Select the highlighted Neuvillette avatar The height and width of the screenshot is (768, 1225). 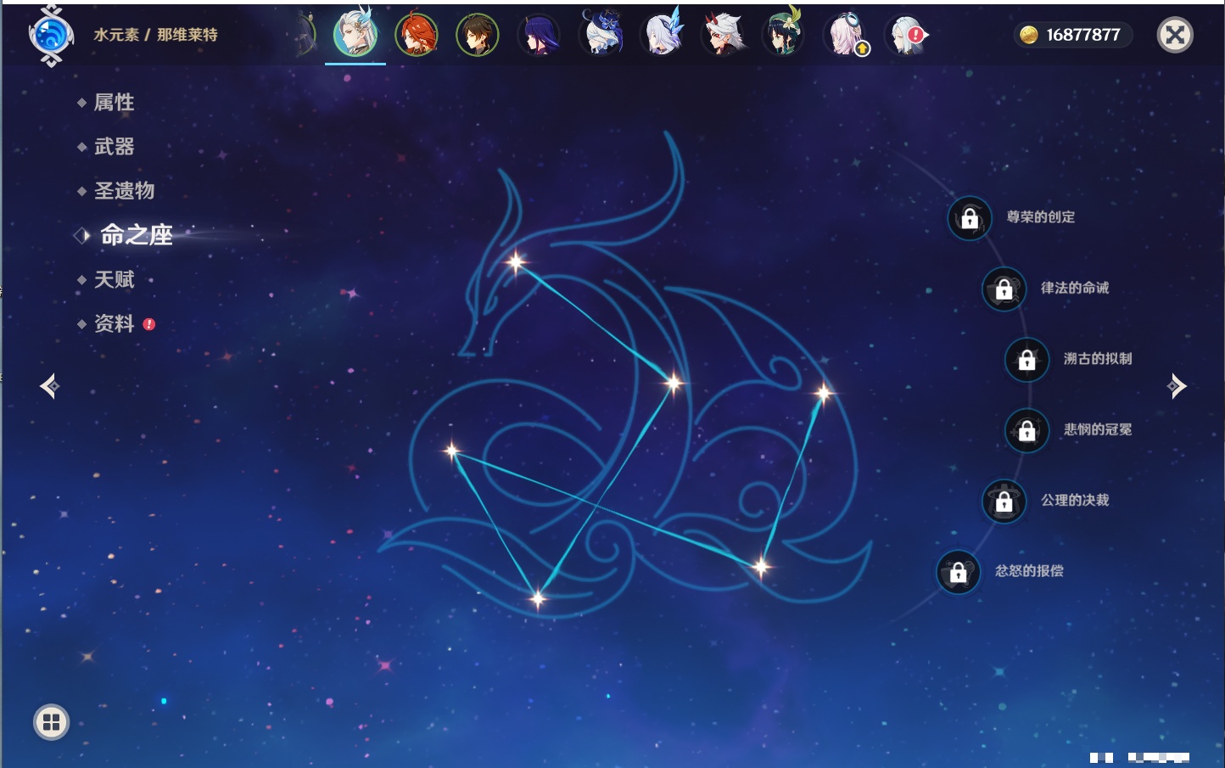pos(355,34)
